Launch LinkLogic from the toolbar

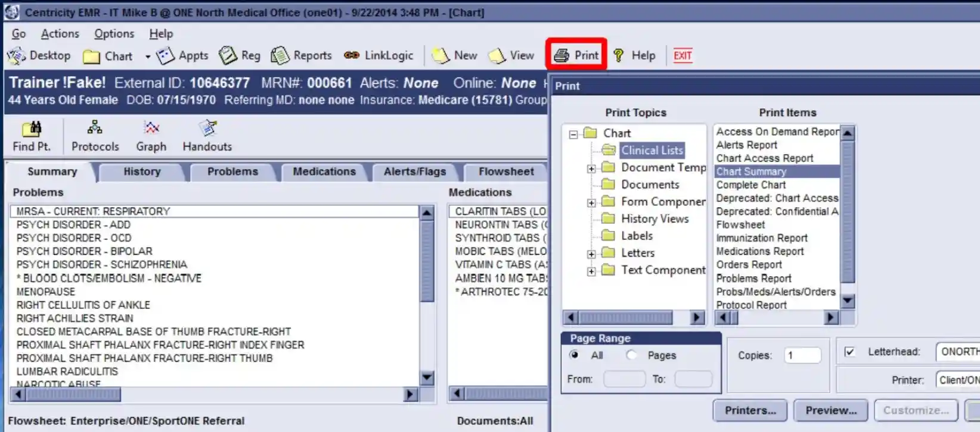coord(352,55)
